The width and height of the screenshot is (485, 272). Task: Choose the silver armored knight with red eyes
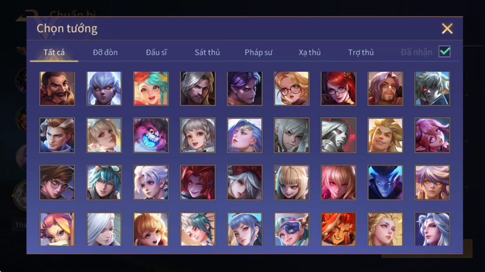pos(338,135)
